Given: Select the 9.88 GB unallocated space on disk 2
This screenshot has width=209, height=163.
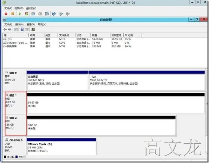Looking at the screenshot, I should [101, 127].
